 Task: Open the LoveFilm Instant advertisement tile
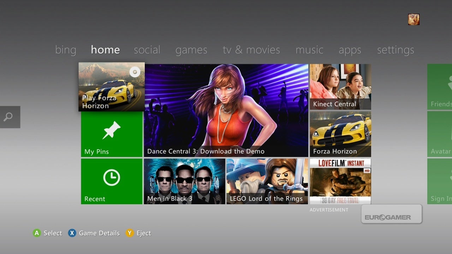[x=340, y=181]
